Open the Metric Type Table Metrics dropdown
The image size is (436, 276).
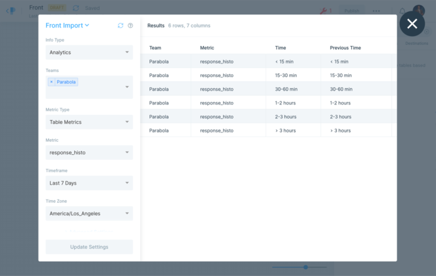pos(89,122)
